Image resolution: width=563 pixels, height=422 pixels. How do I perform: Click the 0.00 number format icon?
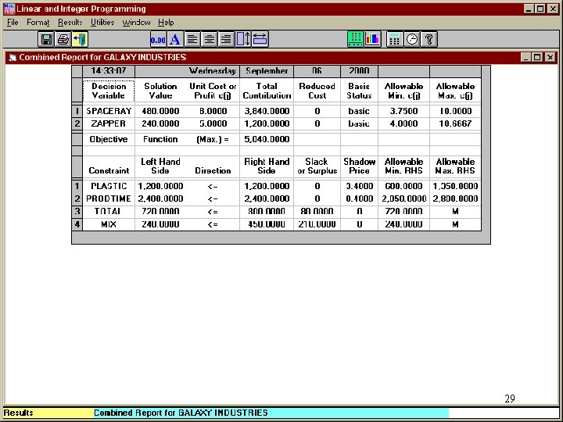(158, 39)
